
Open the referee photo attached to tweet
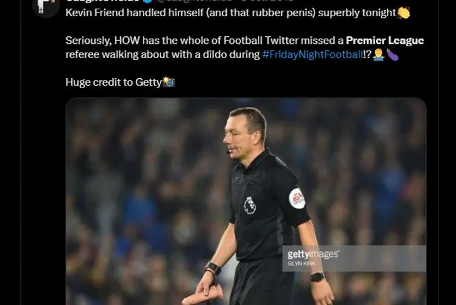pos(246,201)
